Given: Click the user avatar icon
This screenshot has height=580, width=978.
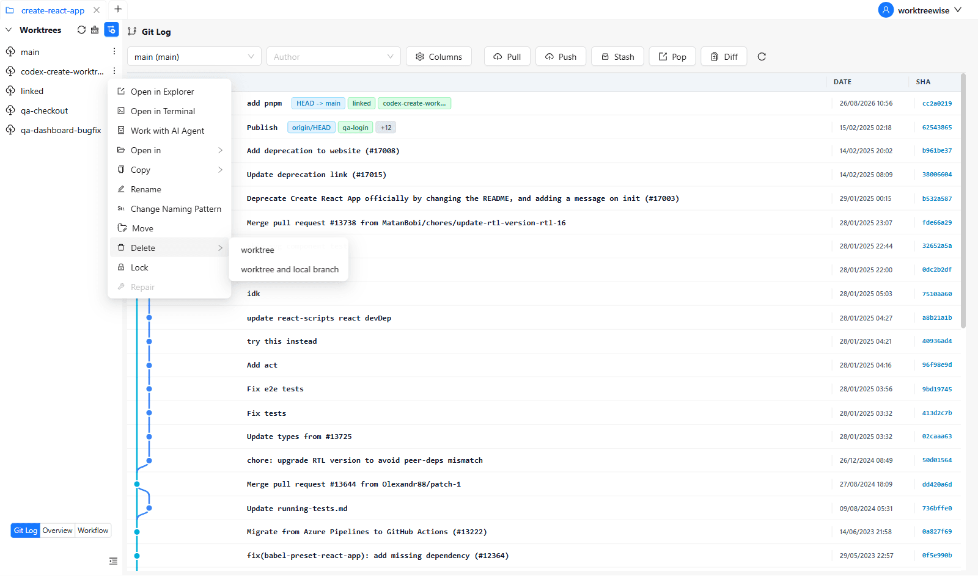Looking at the screenshot, I should (886, 10).
